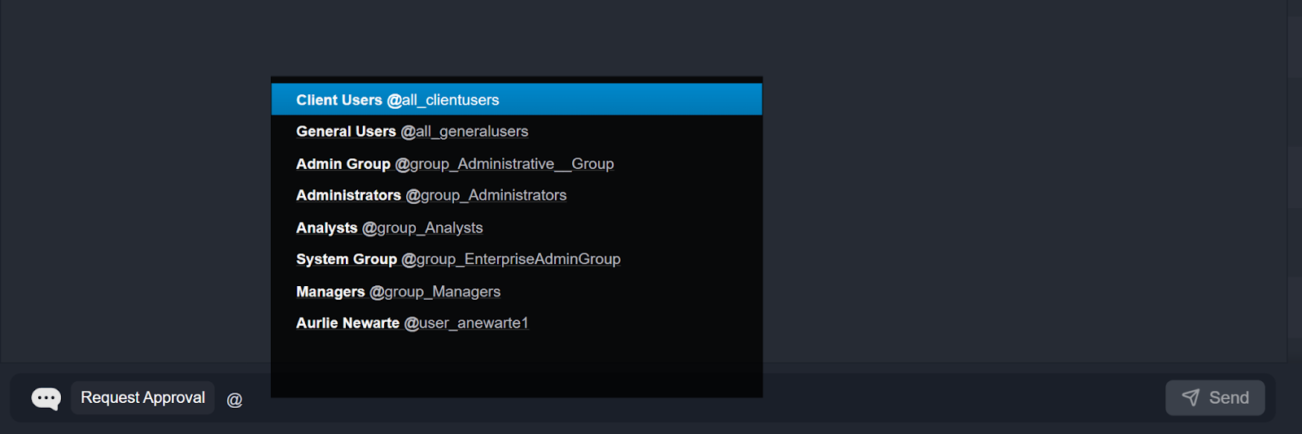Screen dimensions: 1302x434
Task: Mention user Aurlie Newarte
Action: [x=347, y=323]
